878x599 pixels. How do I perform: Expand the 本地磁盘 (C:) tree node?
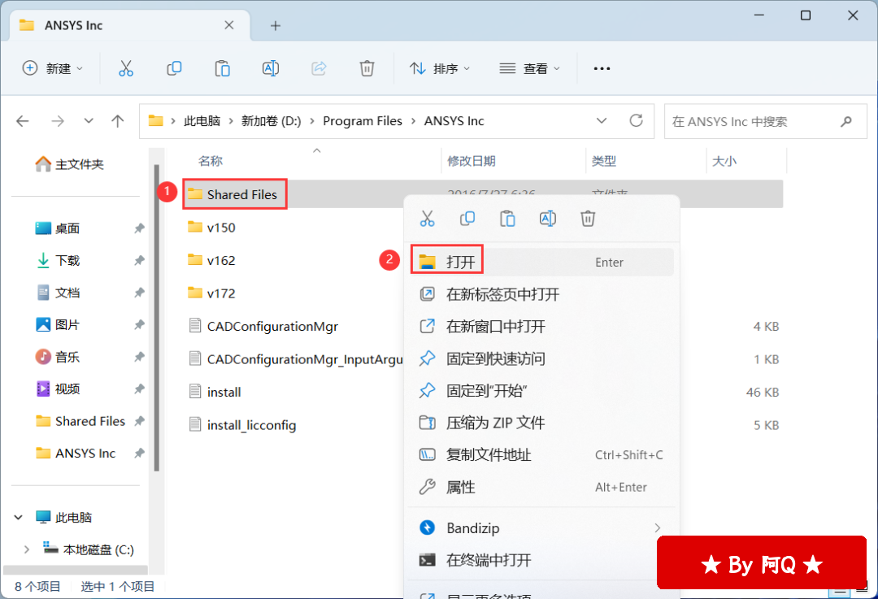point(27,550)
